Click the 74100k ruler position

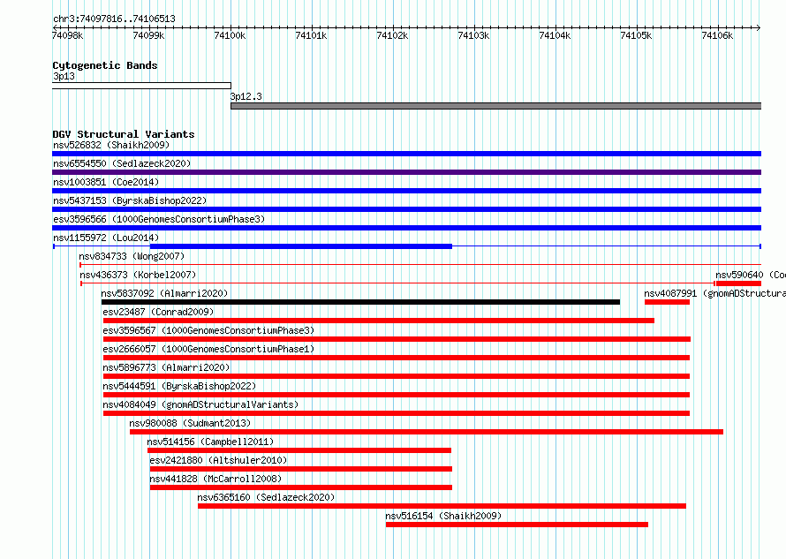pos(230,35)
